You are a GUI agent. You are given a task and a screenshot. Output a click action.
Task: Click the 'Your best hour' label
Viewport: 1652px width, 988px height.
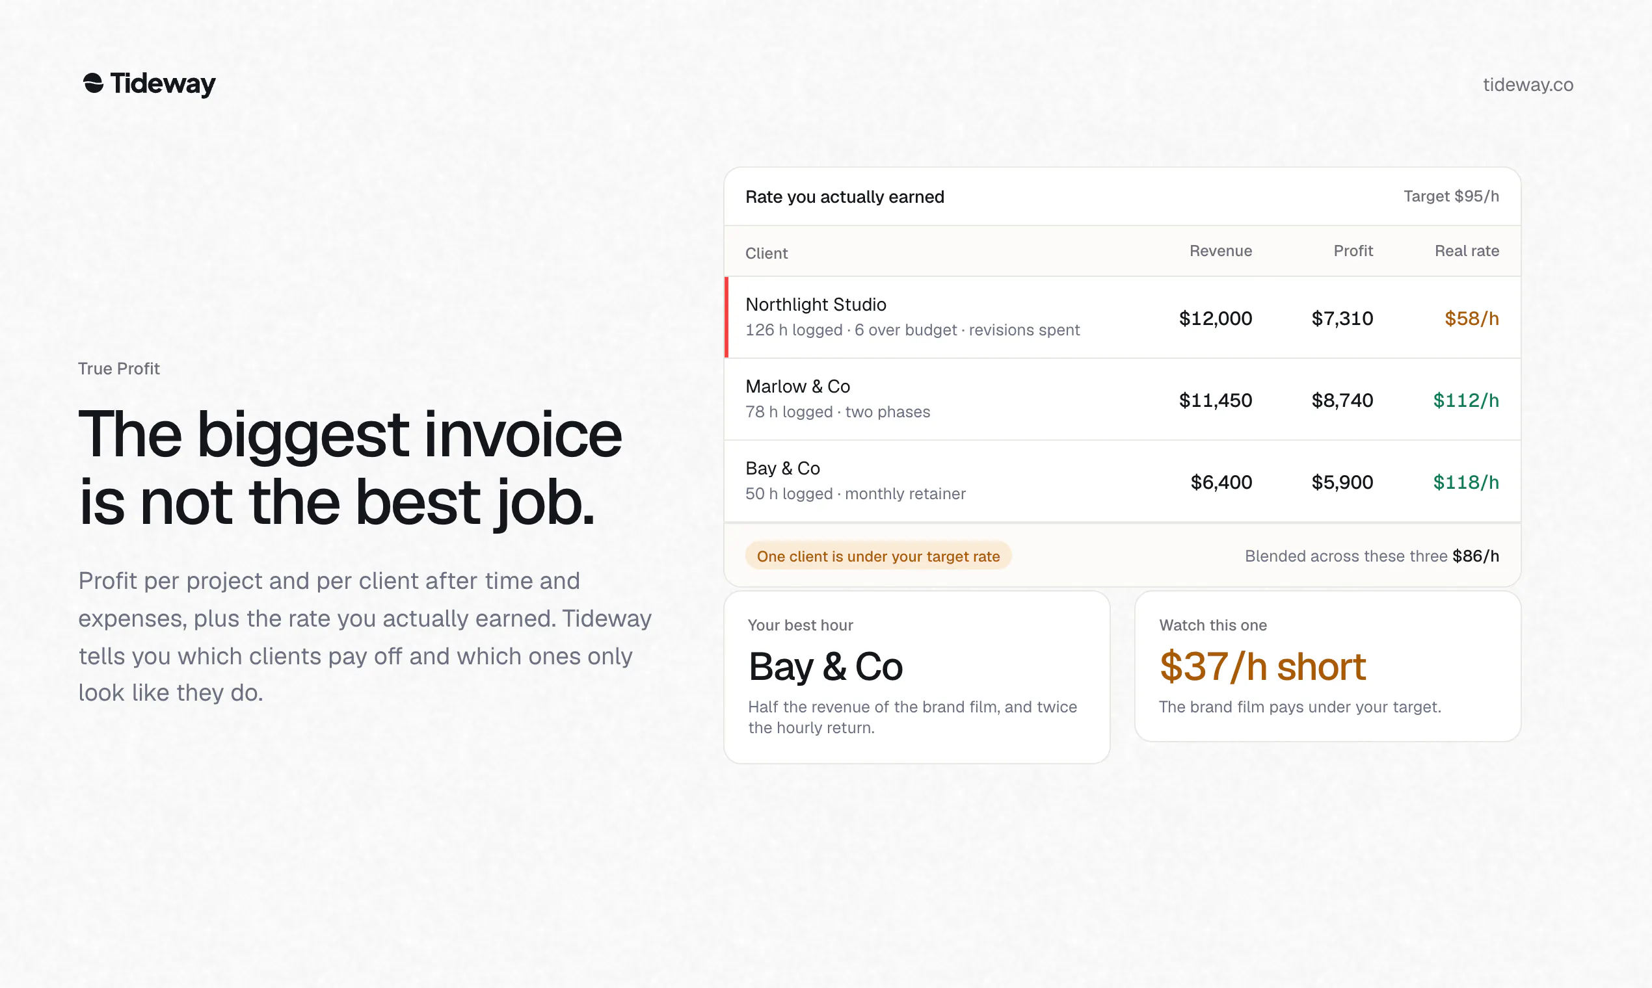(800, 625)
